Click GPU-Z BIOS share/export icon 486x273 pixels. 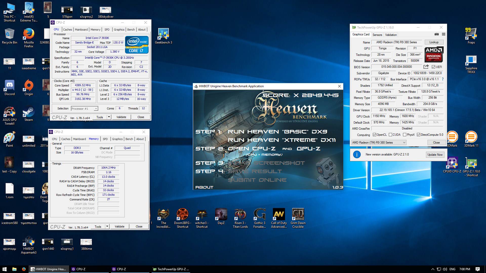[426, 67]
